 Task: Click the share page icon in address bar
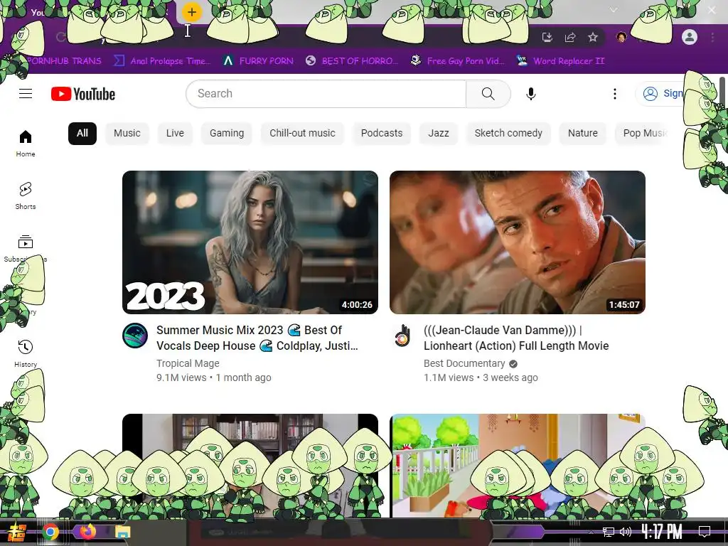(570, 37)
